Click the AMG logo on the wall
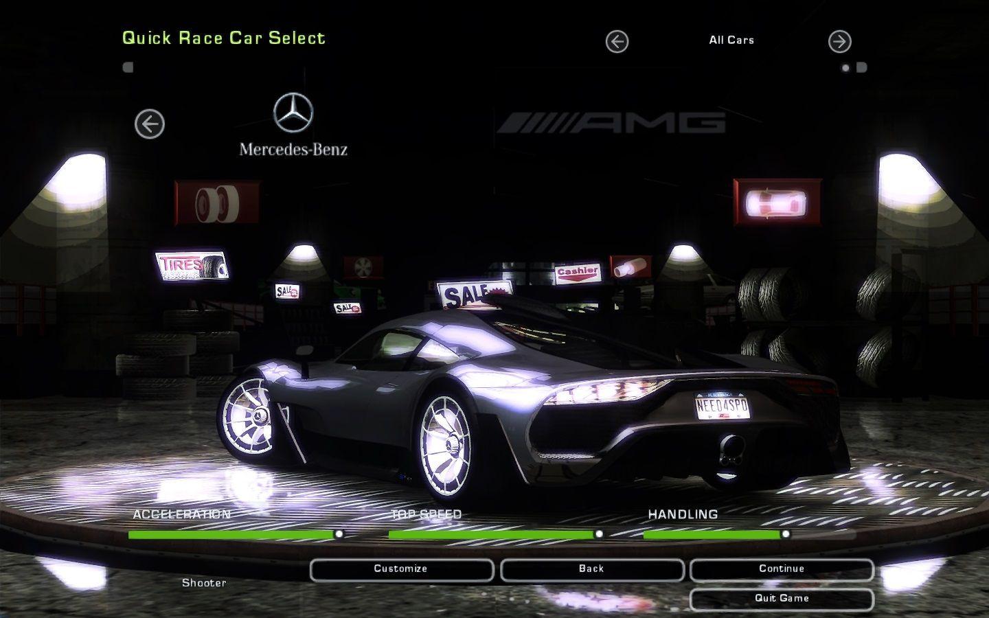989x618 pixels. coord(611,124)
